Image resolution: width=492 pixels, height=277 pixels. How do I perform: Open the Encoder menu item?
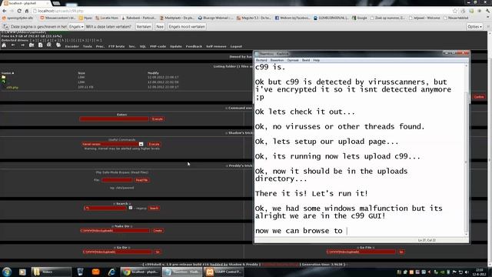(x=71, y=46)
